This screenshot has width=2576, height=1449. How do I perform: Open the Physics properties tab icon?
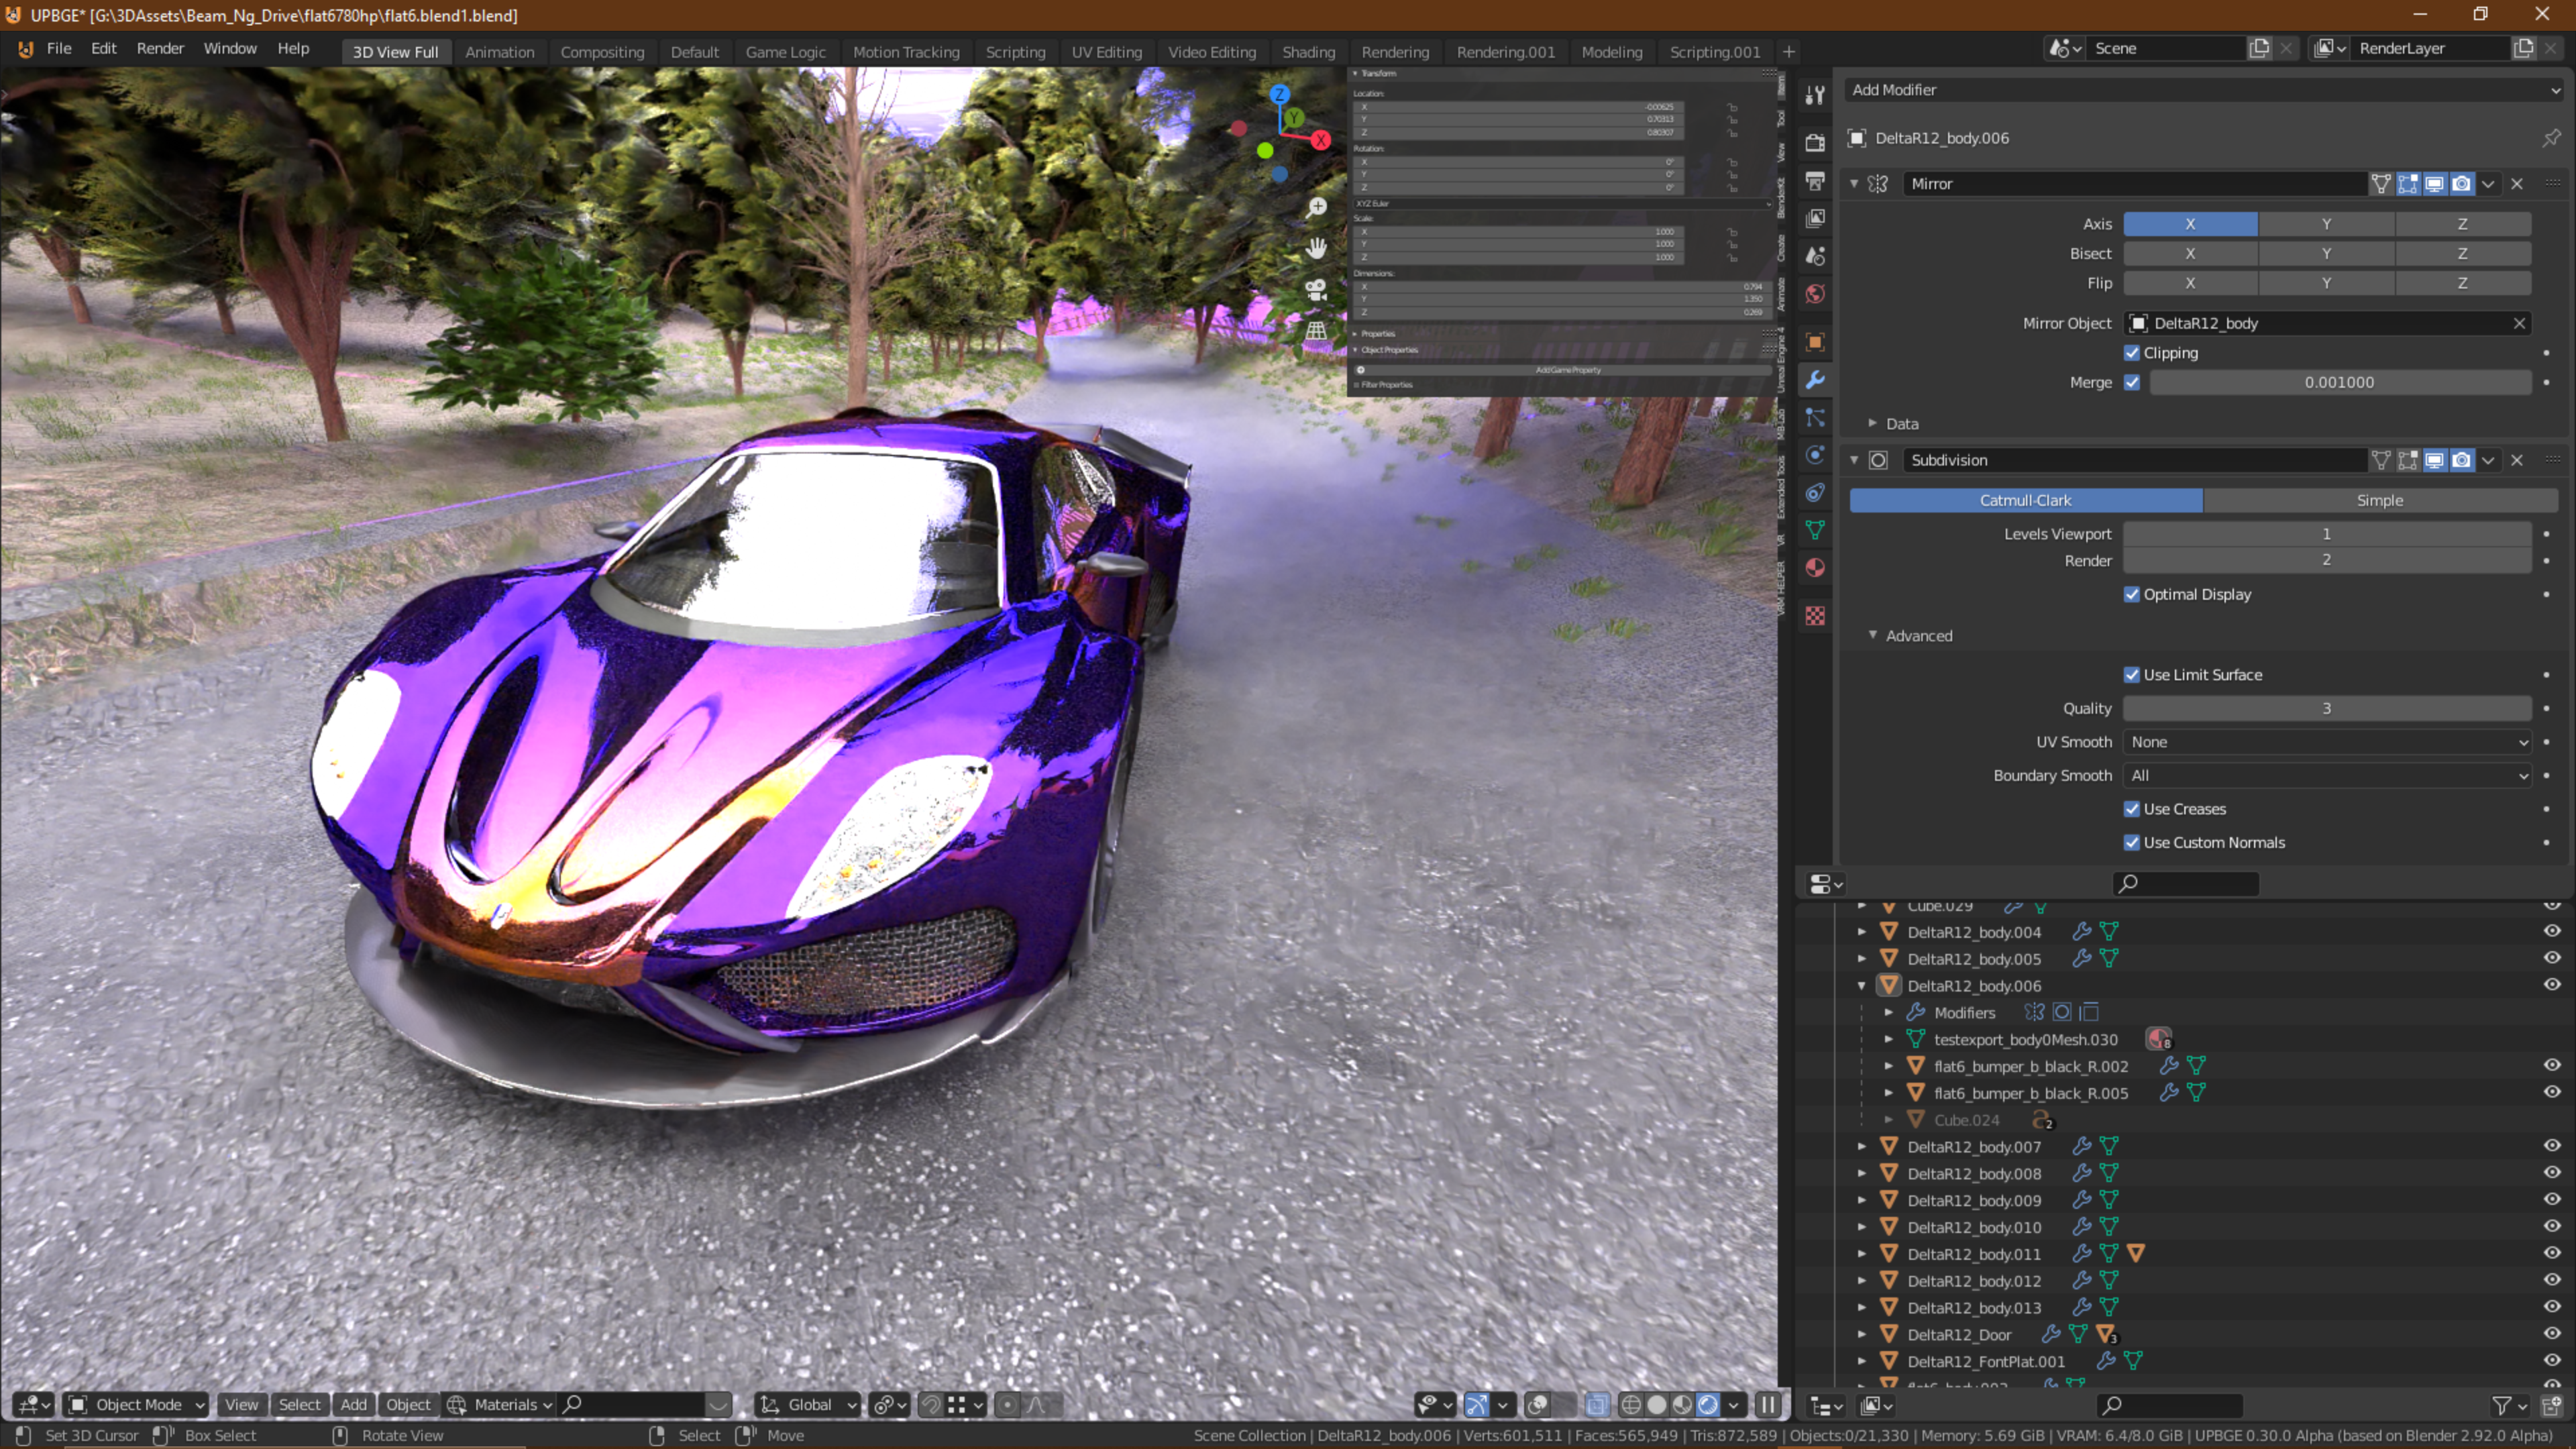[x=1815, y=455]
